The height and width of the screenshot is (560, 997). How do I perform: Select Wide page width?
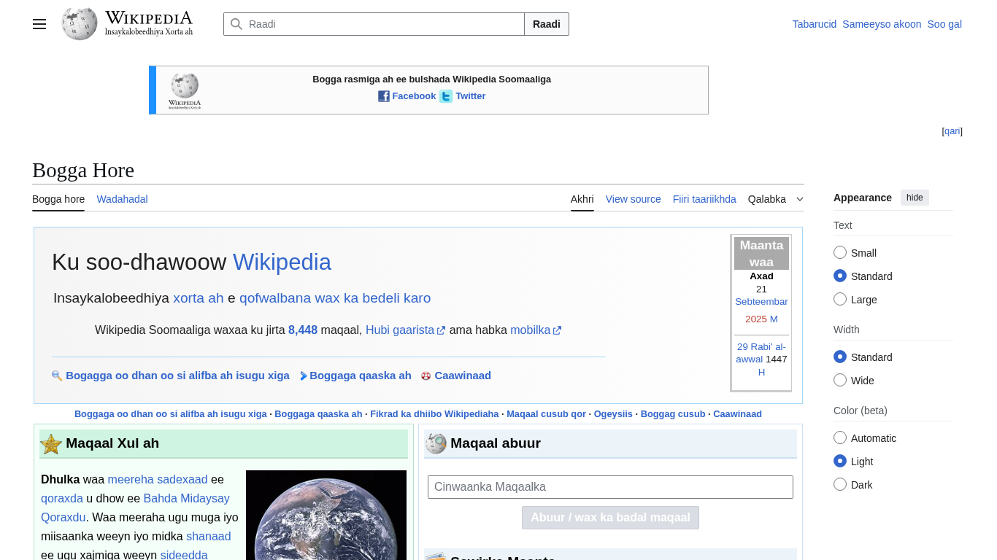pyautogui.click(x=840, y=380)
